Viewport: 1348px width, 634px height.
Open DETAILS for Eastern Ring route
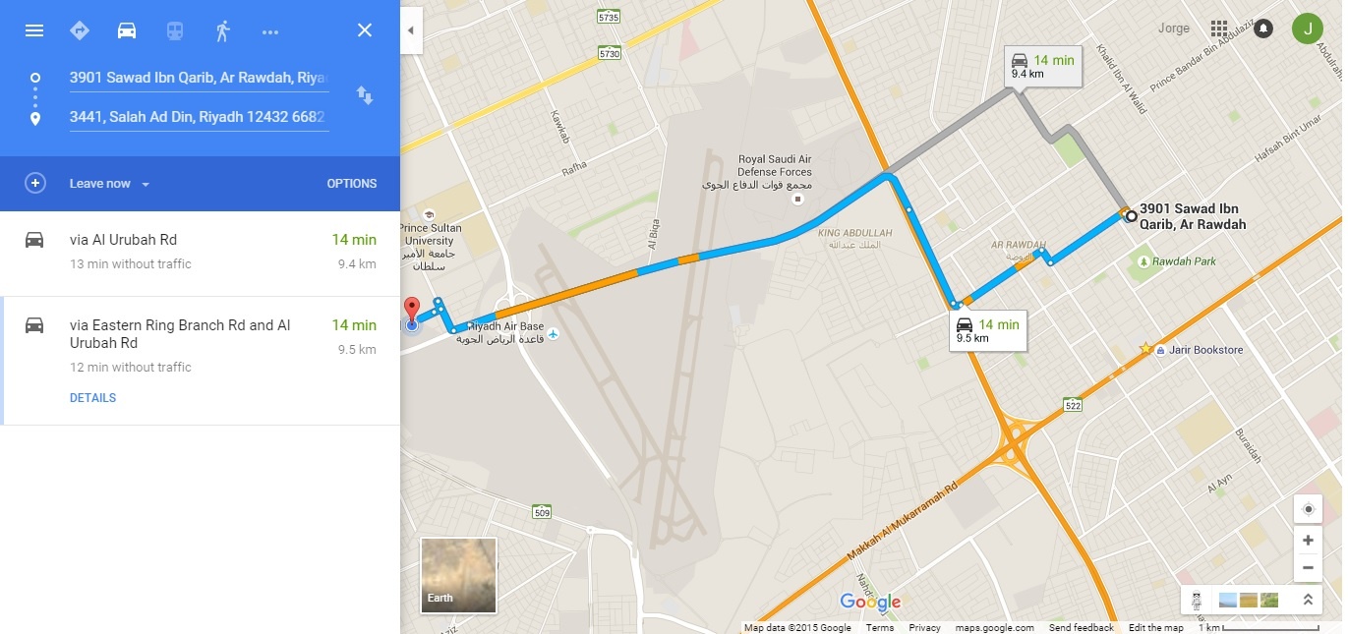[x=92, y=398]
